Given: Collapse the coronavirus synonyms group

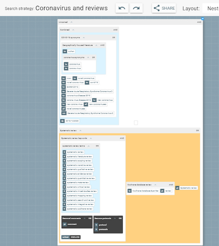Looking at the screenshot, I should click(x=88, y=57).
